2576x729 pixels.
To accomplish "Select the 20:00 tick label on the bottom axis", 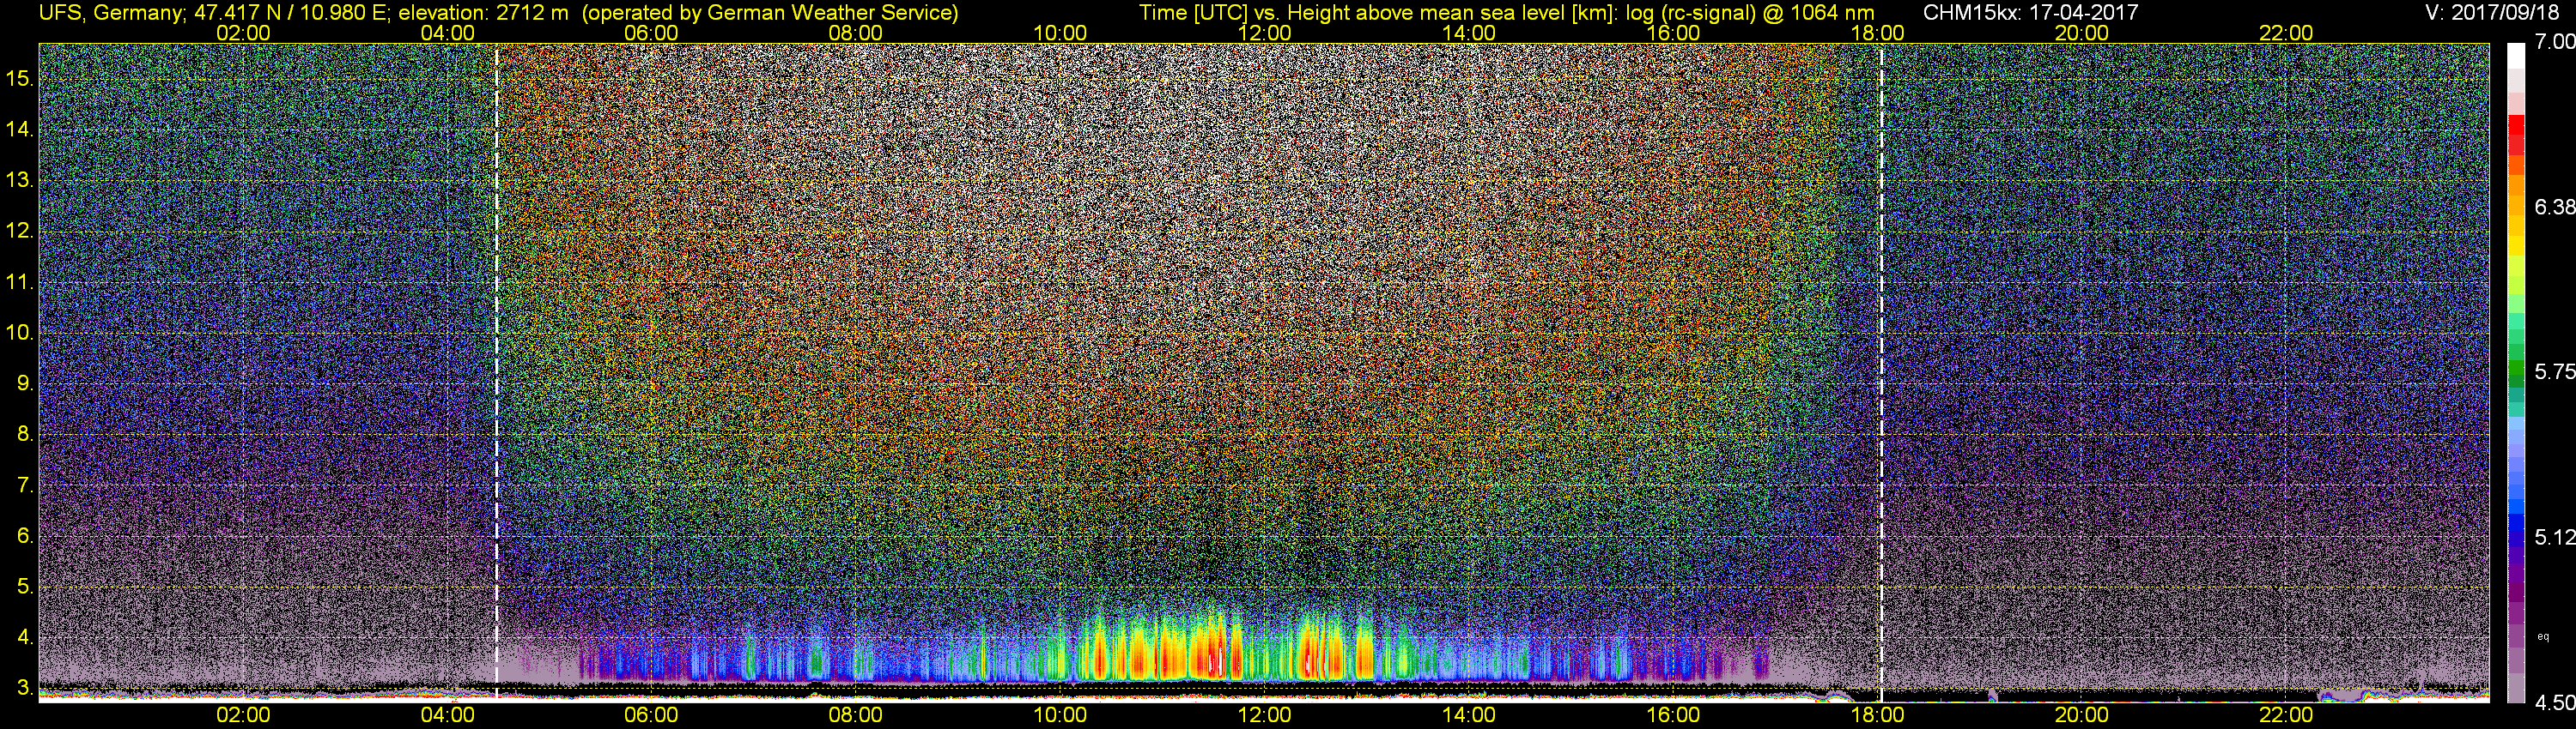I will [2082, 715].
